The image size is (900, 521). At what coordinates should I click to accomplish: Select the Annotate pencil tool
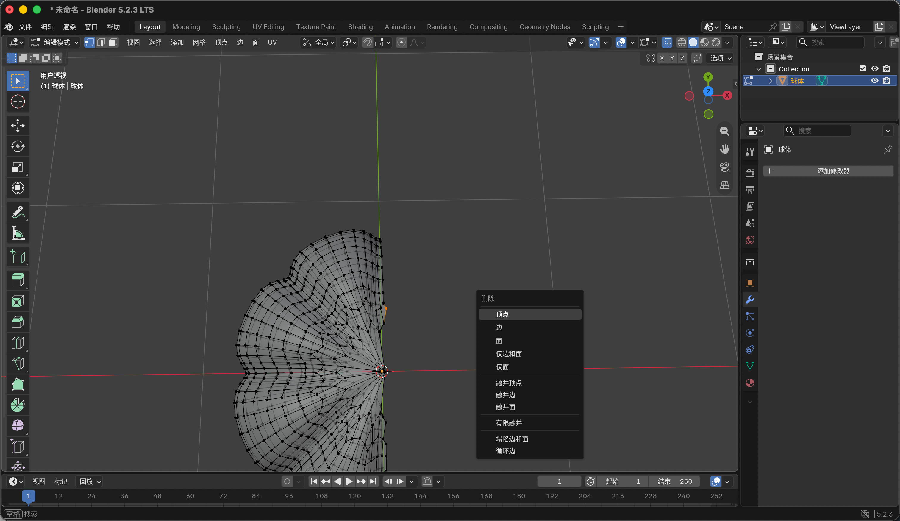pyautogui.click(x=18, y=212)
